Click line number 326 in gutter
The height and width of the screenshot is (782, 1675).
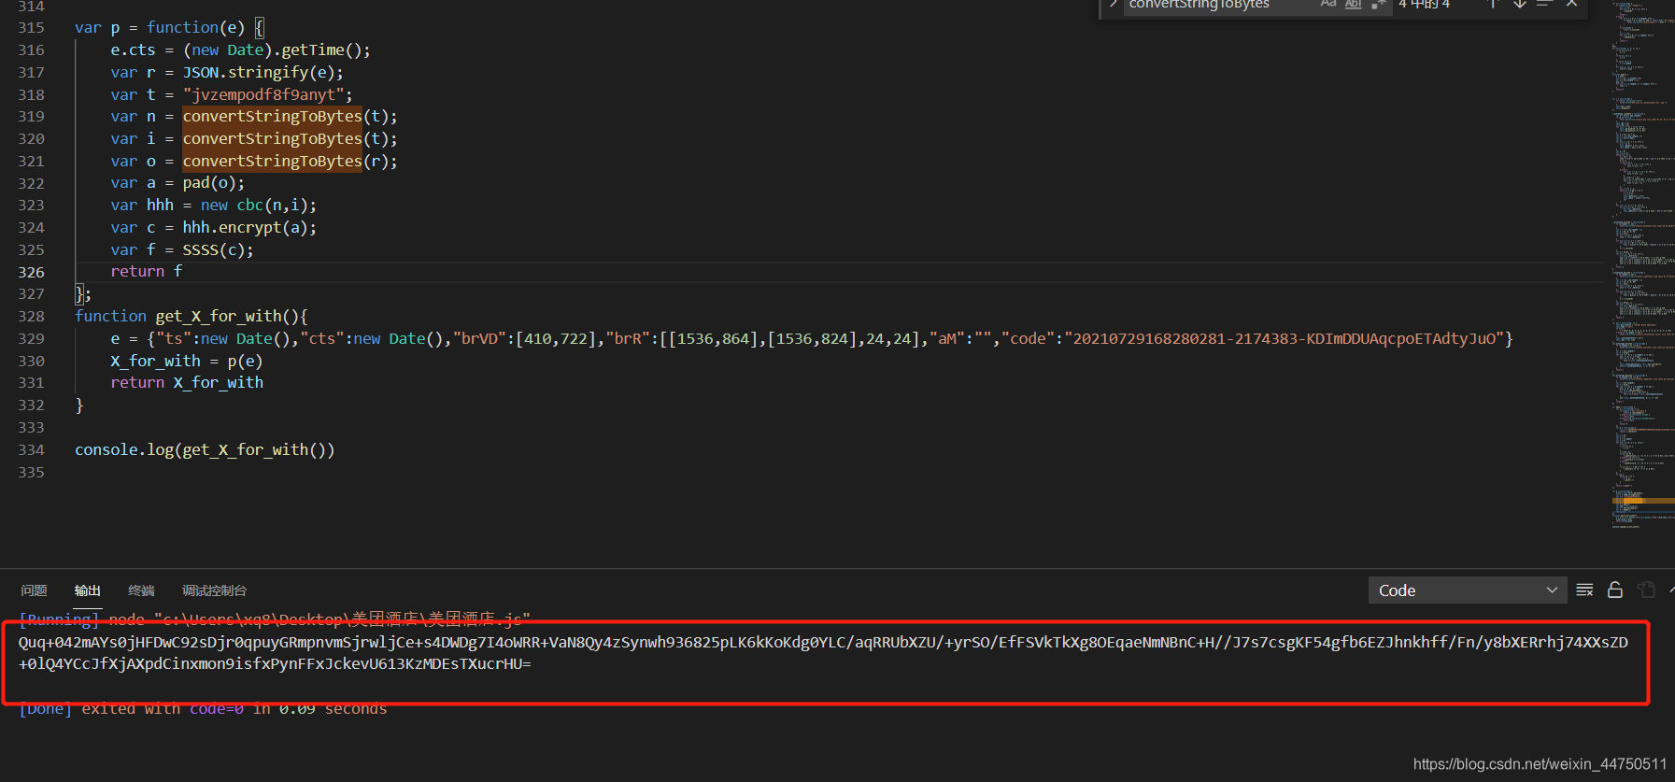click(x=31, y=272)
